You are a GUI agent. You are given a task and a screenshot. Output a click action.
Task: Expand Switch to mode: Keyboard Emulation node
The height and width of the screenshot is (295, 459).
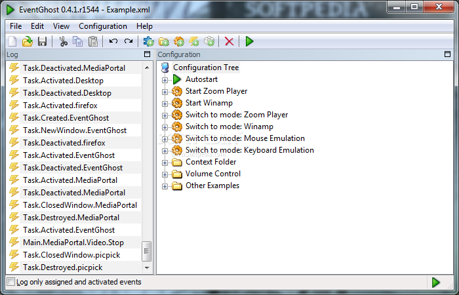pos(165,151)
